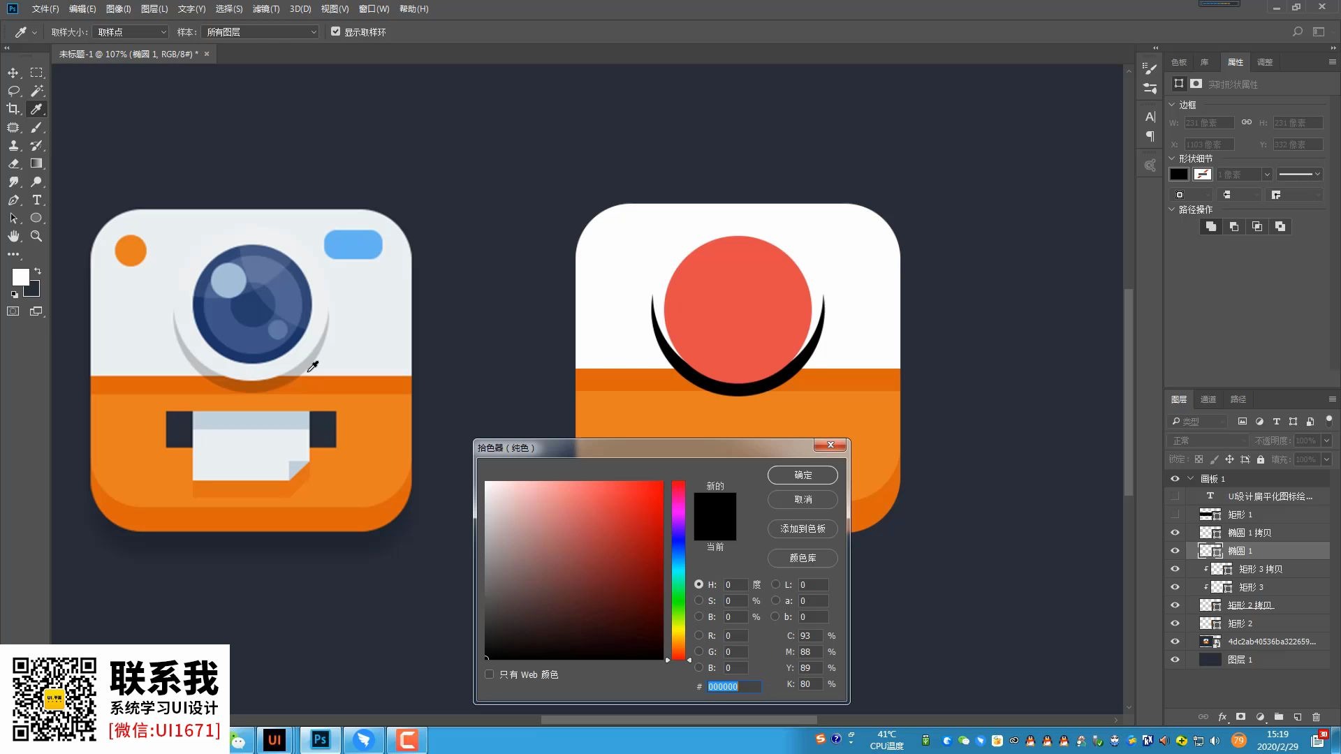This screenshot has width=1341, height=754.
Task: Select the Zoom tool
Action: [36, 237]
